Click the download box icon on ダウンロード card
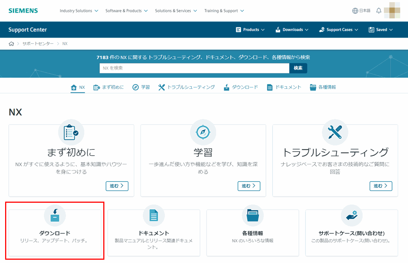This screenshot has width=408, height=263. [55, 216]
